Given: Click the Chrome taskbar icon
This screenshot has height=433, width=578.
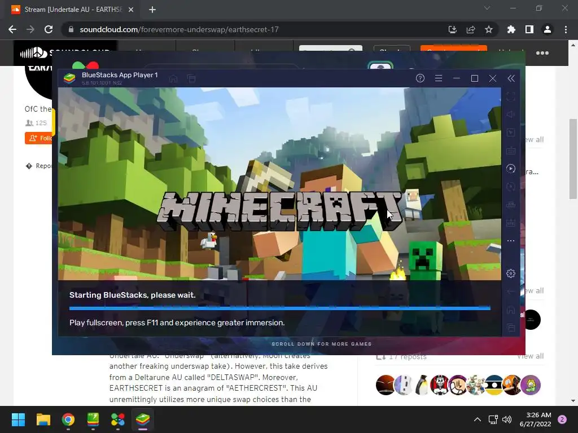Looking at the screenshot, I should pos(68,419).
